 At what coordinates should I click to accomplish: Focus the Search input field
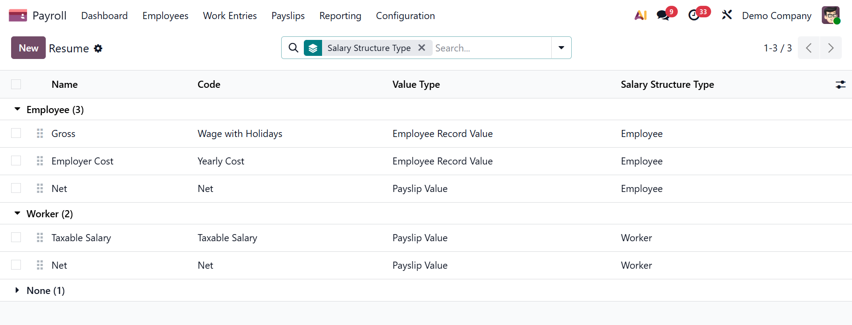click(x=491, y=48)
